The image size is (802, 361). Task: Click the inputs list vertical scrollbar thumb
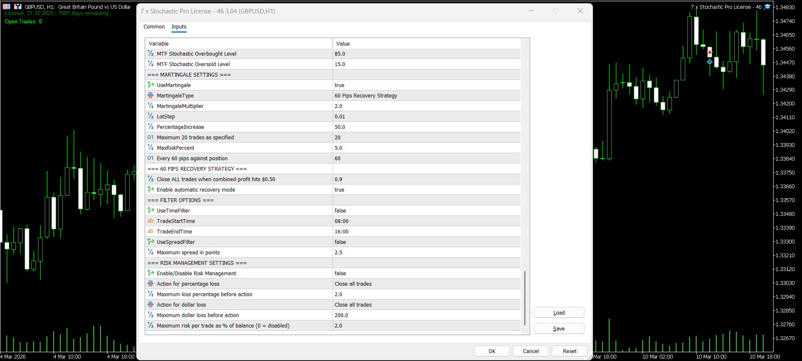point(525,298)
